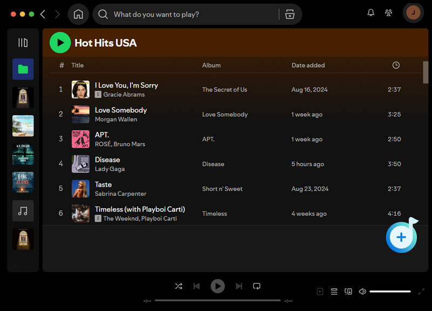
Task: Open the Love Somebody album link
Action: pyautogui.click(x=225, y=115)
